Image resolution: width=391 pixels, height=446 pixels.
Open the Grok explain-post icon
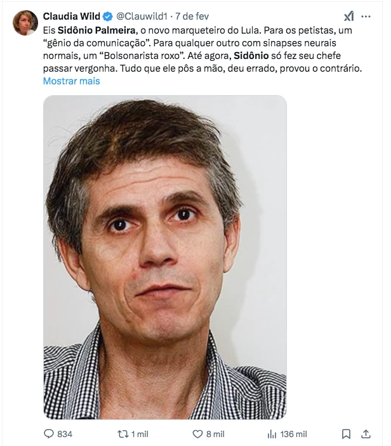click(348, 16)
